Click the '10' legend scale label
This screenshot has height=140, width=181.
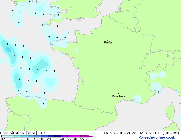(x=36, y=139)
